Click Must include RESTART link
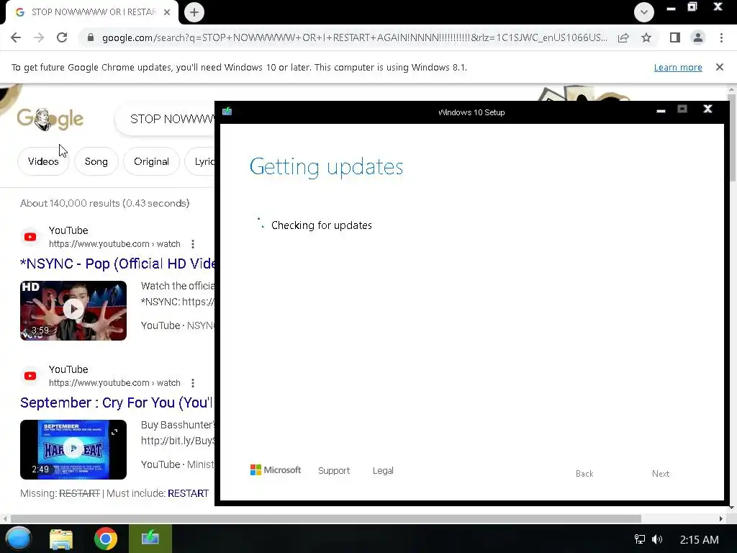Image resolution: width=737 pixels, height=553 pixels. pos(188,493)
